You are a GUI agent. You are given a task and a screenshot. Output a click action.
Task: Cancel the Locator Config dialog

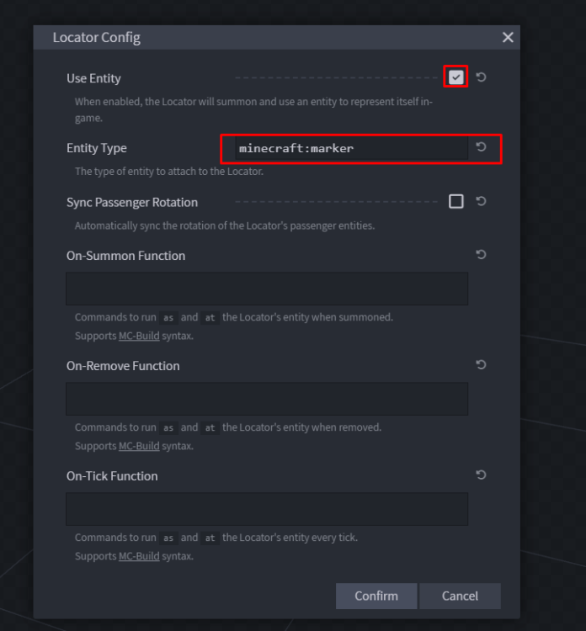(x=460, y=596)
